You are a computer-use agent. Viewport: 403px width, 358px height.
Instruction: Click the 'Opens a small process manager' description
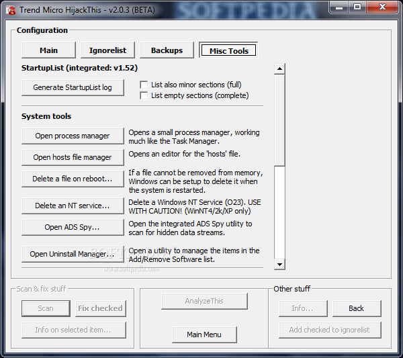[x=194, y=137]
